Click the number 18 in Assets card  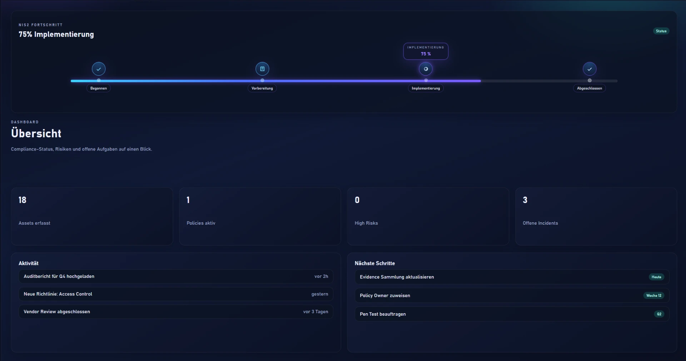point(23,200)
